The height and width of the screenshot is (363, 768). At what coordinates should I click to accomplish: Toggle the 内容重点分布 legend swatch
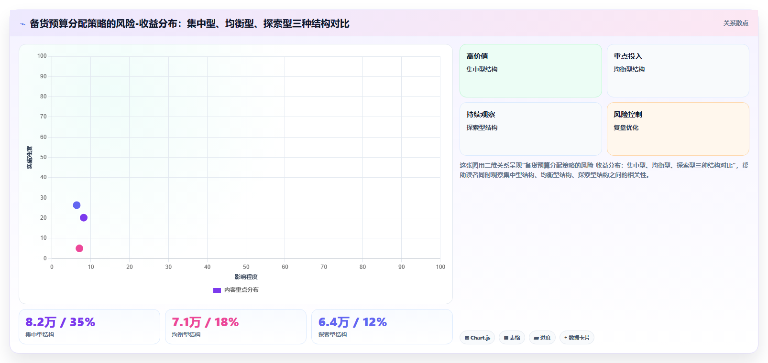click(217, 290)
